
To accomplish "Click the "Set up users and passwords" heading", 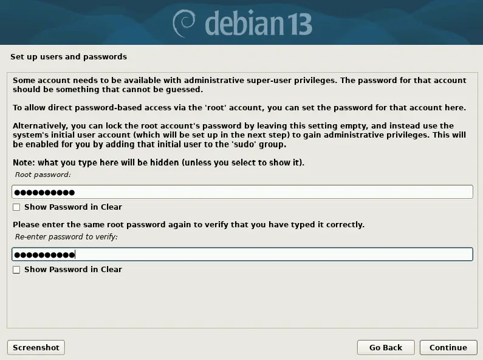I will pyautogui.click(x=69, y=57).
